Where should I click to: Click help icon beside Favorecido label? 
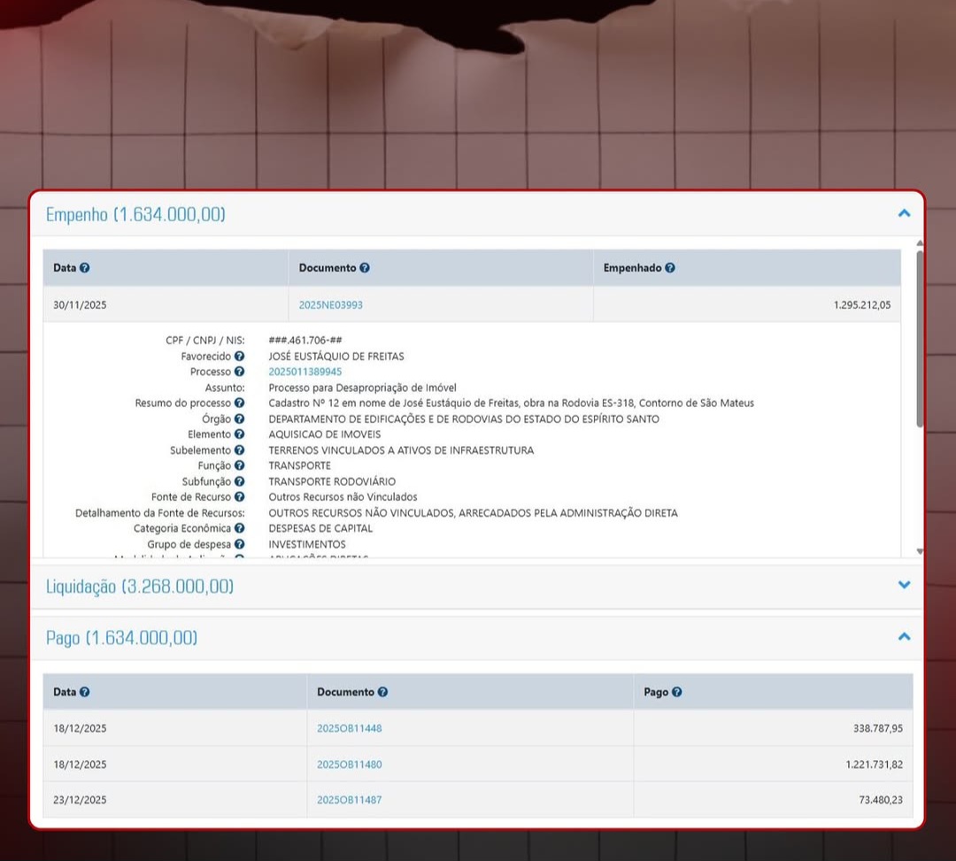pyautogui.click(x=239, y=357)
